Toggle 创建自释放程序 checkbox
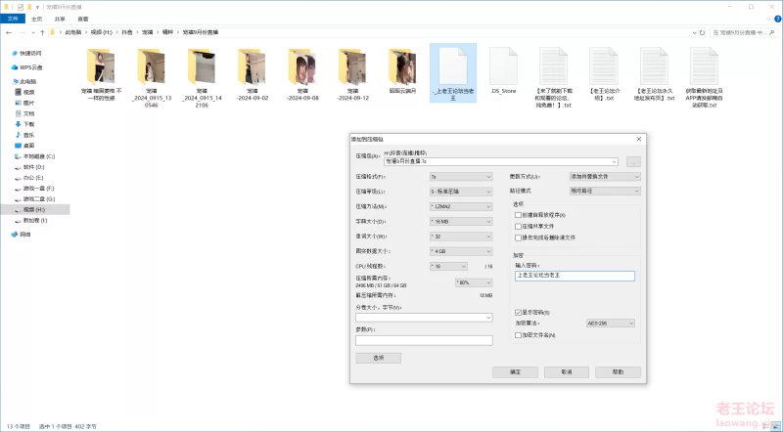The height and width of the screenshot is (432, 783). 518,215
